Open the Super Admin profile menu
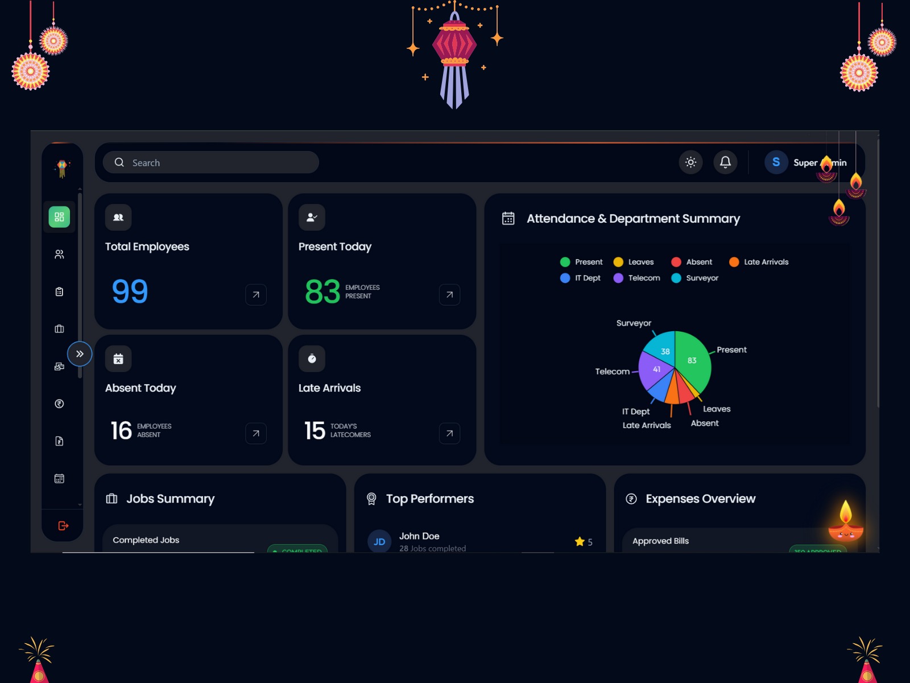 (805, 163)
